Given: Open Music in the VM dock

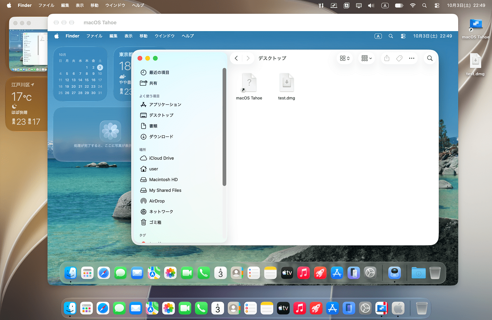Looking at the screenshot, I should click(x=304, y=273).
